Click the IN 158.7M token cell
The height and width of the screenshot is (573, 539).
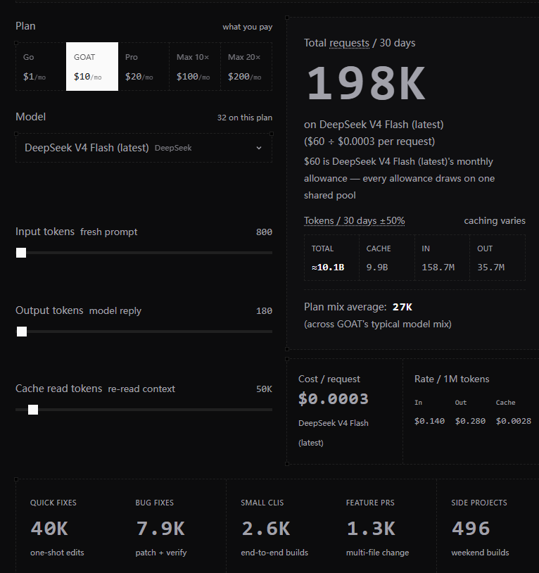442,258
